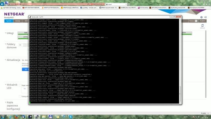Image resolution: width=211 pixels, height=119 pixels.
Task: Tick the Zegar checkbox under Wskaźnik LED
Action: click(20, 85)
